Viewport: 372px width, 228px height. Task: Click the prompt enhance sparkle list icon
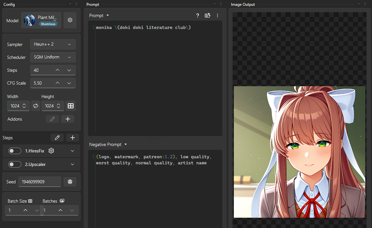(x=208, y=15)
